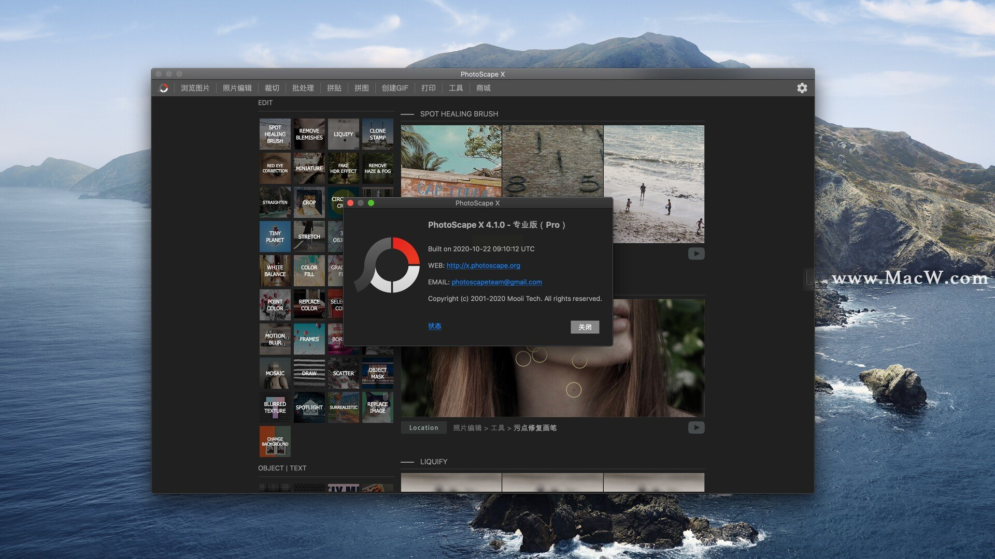Click the 状态 link
The image size is (995, 559).
(x=434, y=326)
